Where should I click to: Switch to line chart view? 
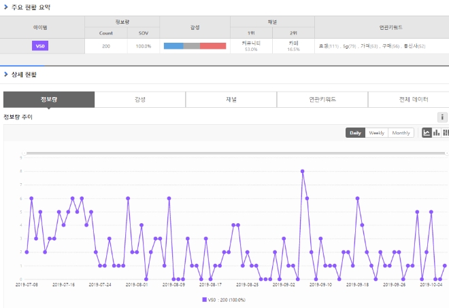click(427, 133)
